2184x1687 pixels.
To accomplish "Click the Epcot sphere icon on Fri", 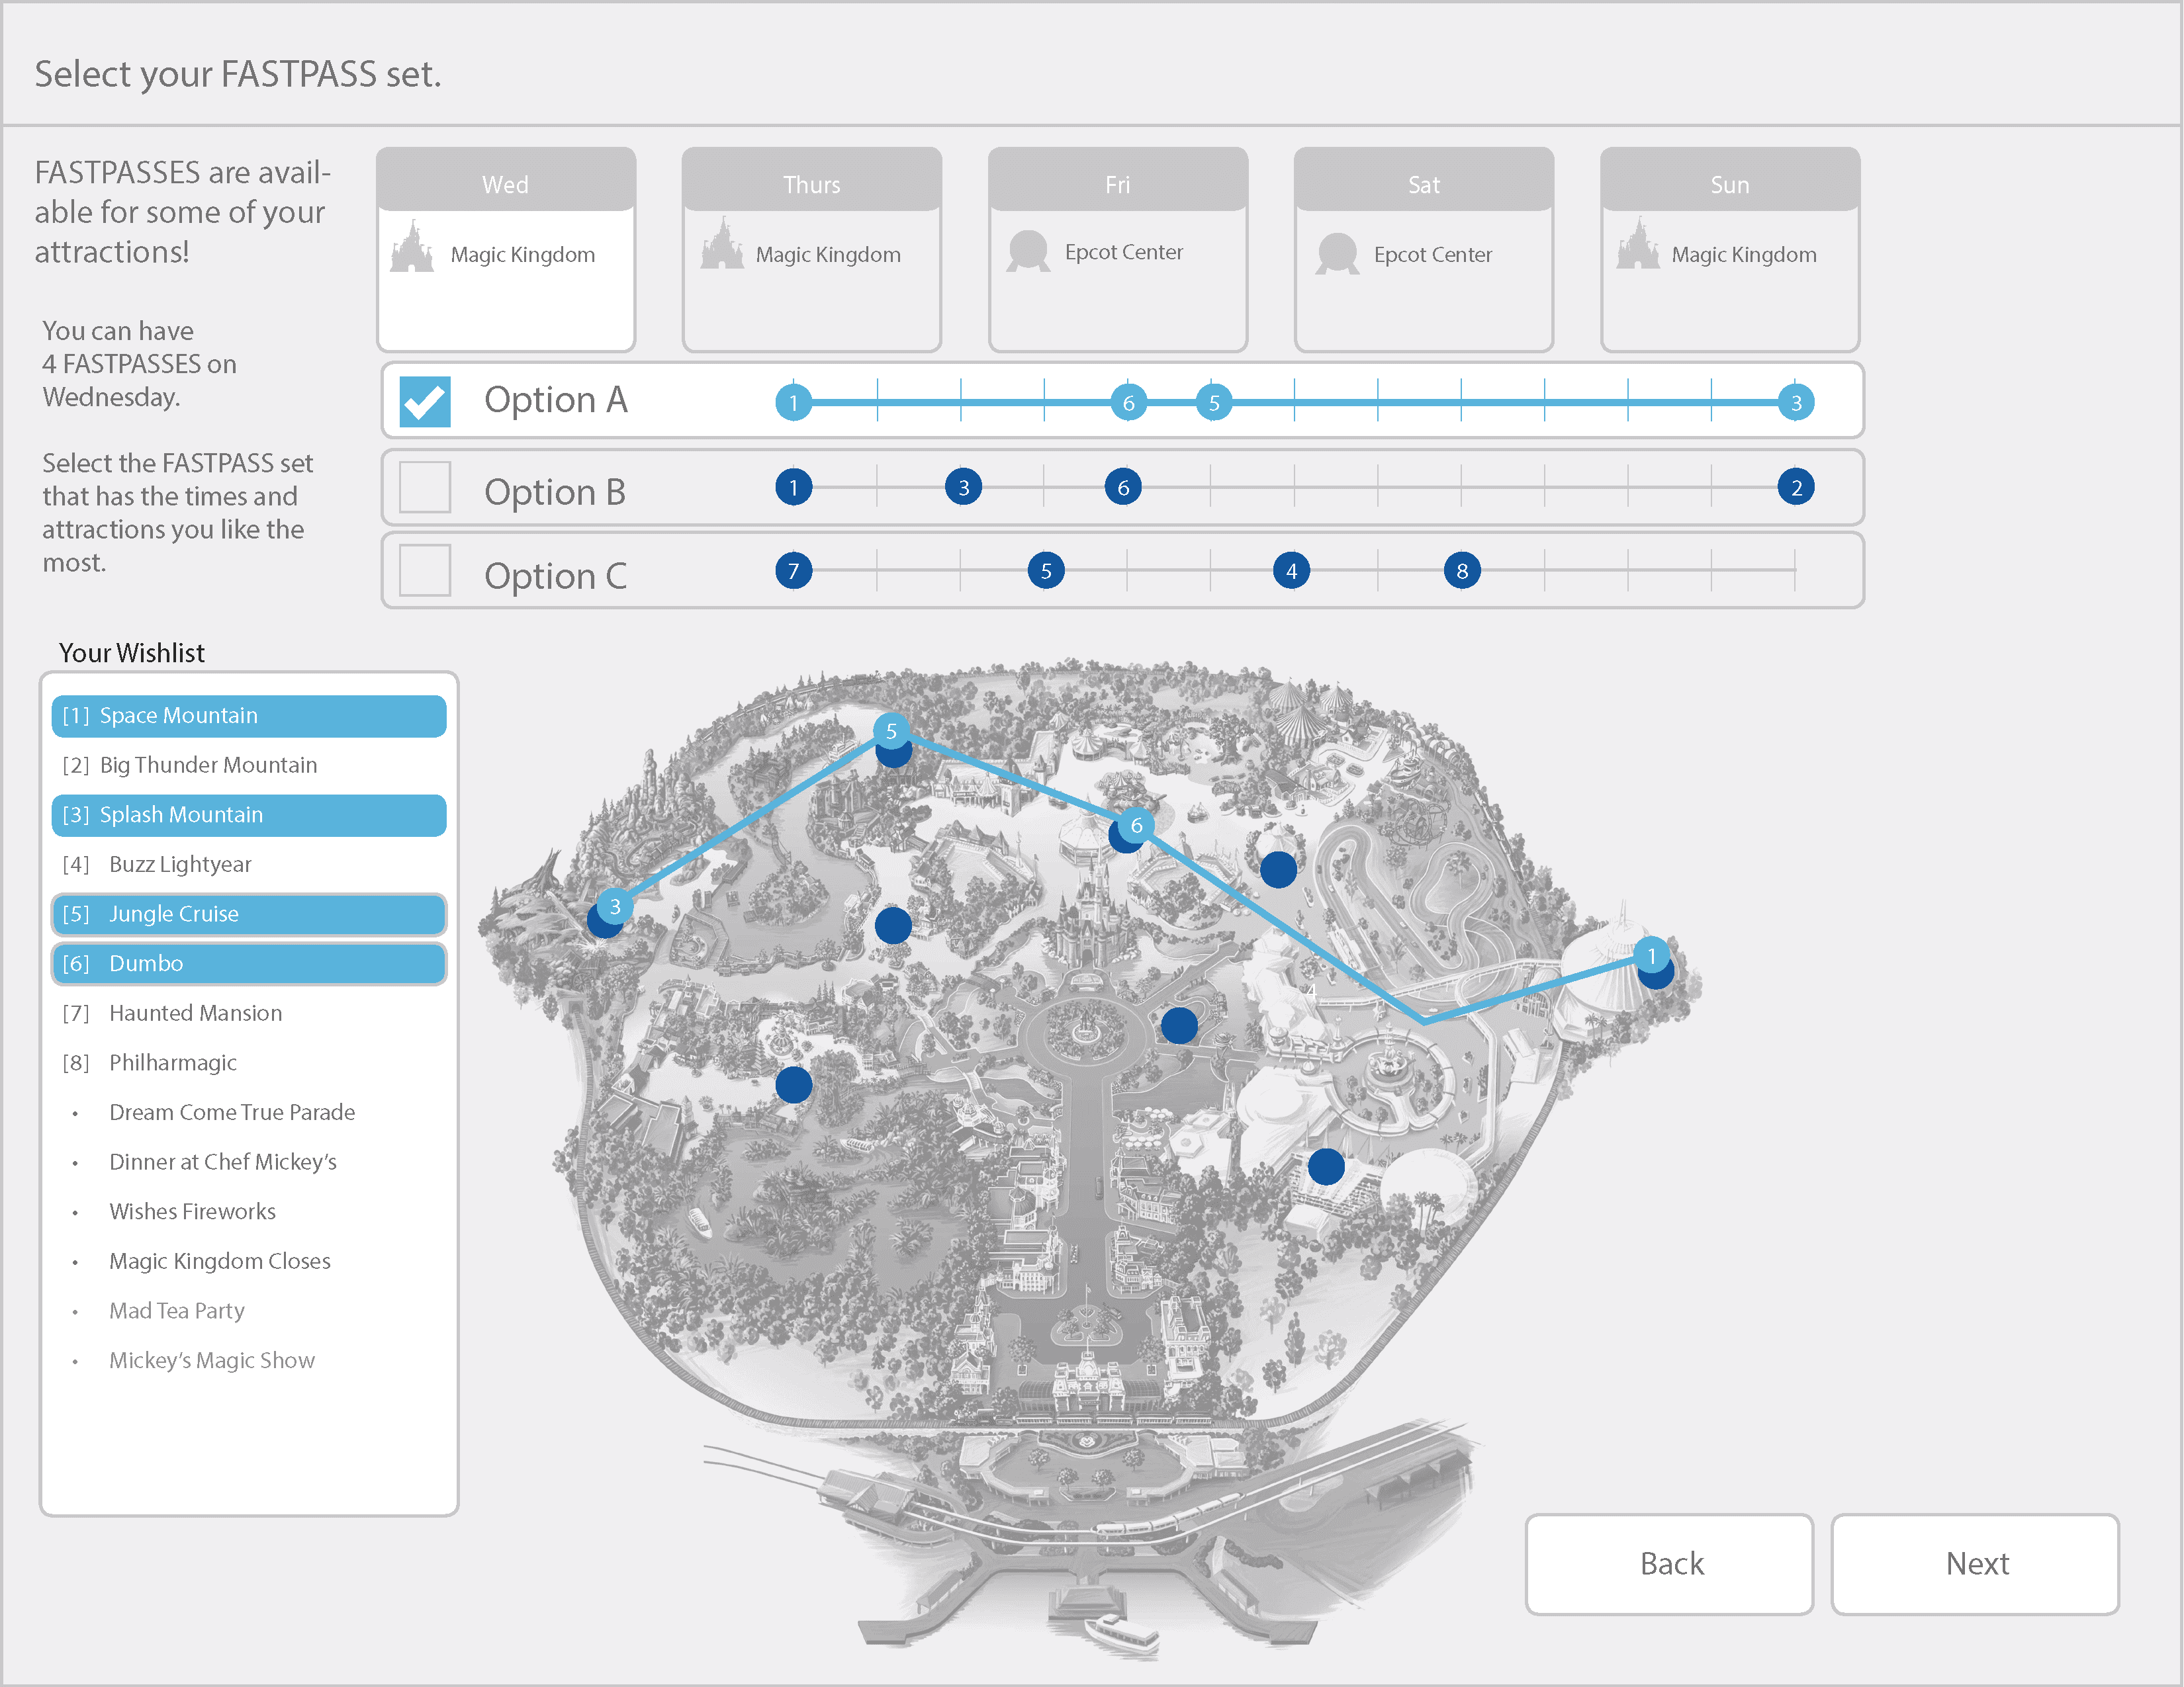I will pyautogui.click(x=1028, y=251).
